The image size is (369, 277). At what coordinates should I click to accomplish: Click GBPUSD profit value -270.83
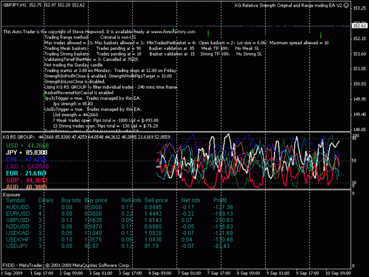click(223, 220)
